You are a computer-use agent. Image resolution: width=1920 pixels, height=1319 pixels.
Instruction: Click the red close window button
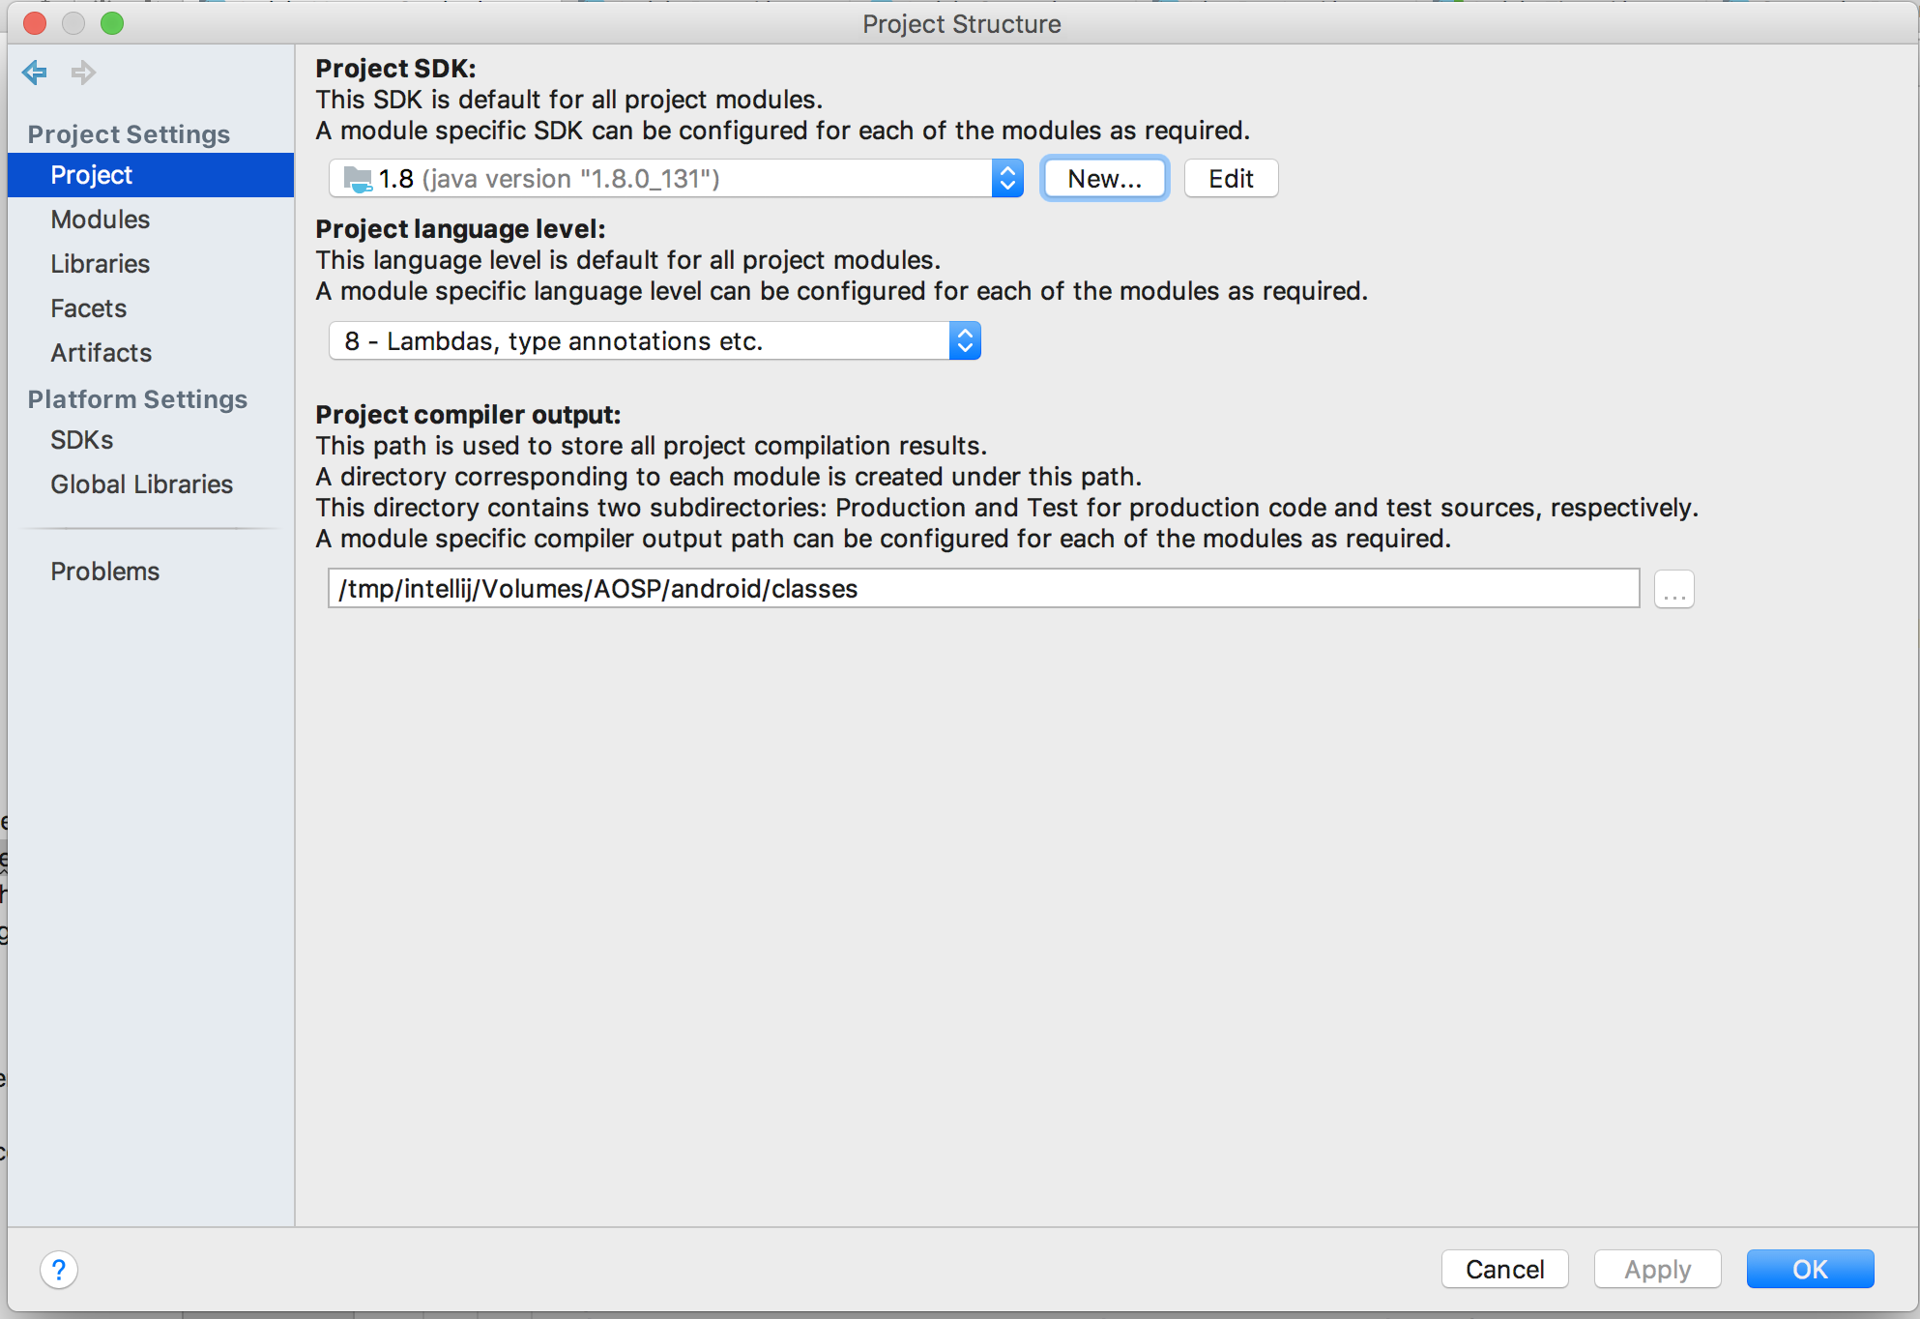click(35, 23)
